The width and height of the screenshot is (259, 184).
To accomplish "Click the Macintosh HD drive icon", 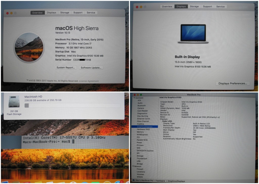I will [14, 102].
